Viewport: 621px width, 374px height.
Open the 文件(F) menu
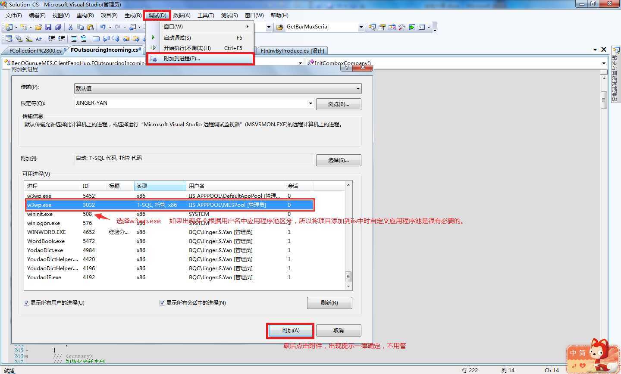[14, 16]
